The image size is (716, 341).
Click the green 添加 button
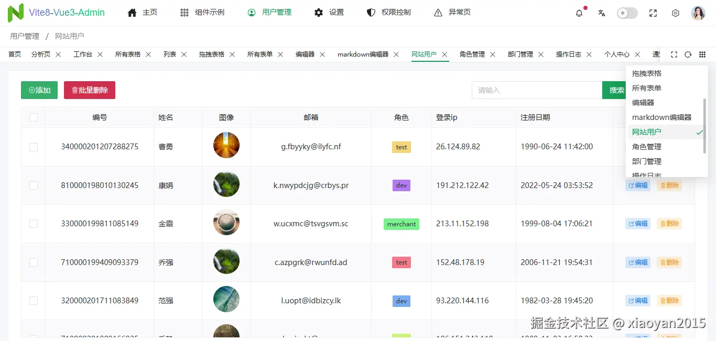39,90
